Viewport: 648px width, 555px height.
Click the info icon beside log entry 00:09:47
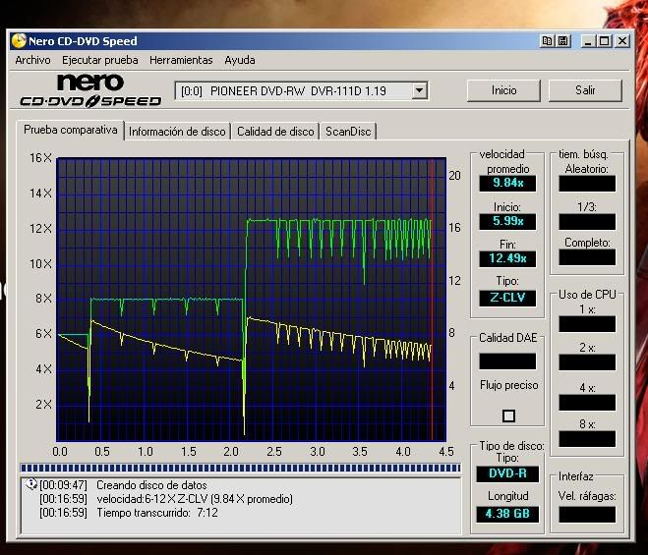click(31, 484)
